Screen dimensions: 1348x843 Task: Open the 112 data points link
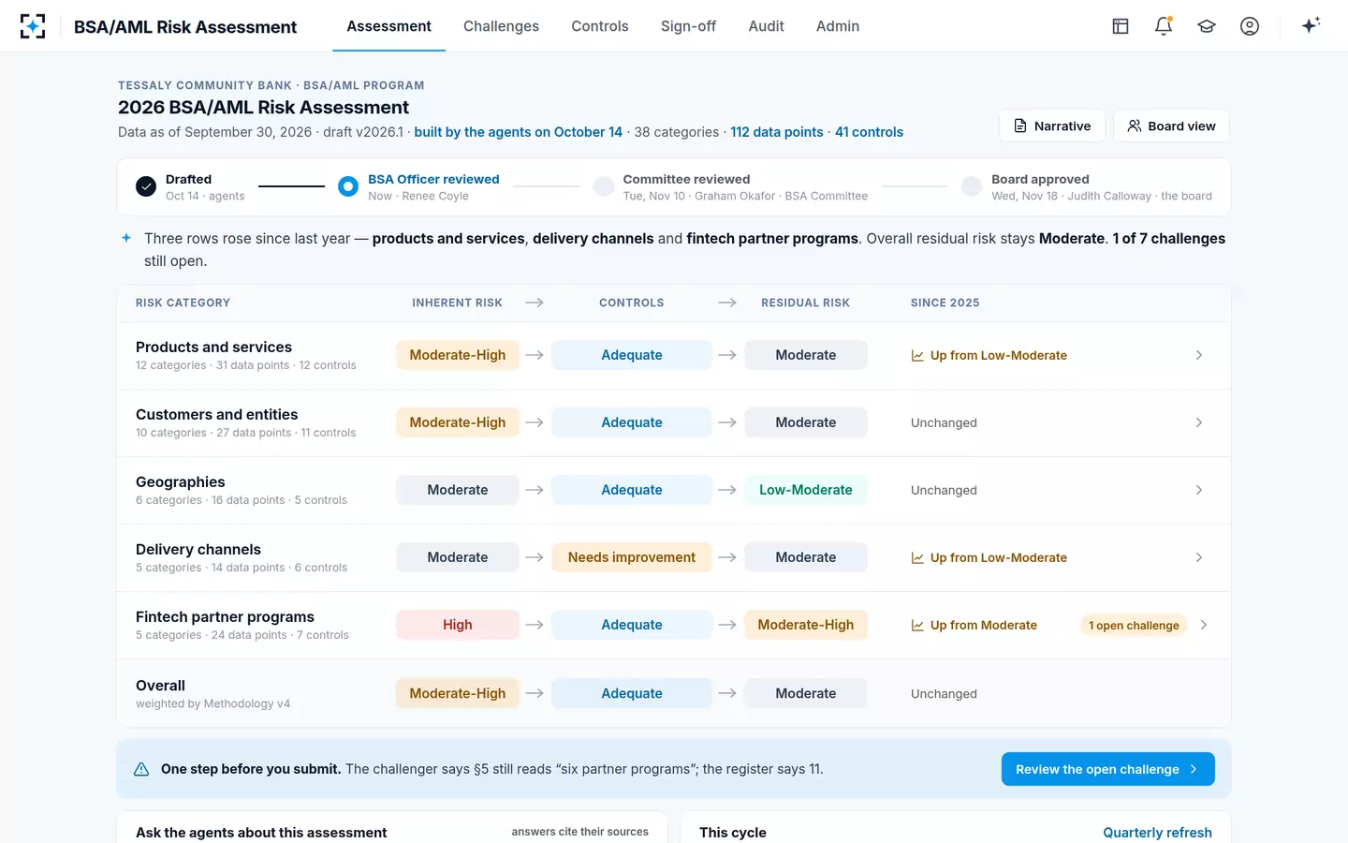(x=777, y=132)
